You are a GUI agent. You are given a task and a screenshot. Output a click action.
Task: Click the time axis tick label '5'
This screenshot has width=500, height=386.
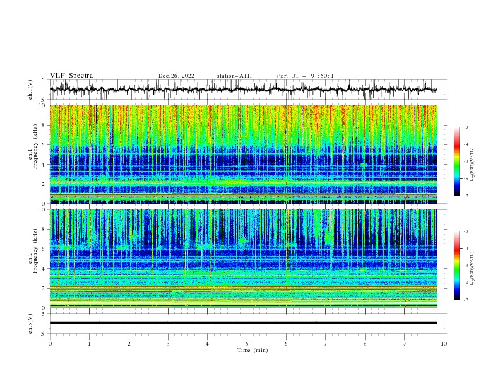click(247, 344)
